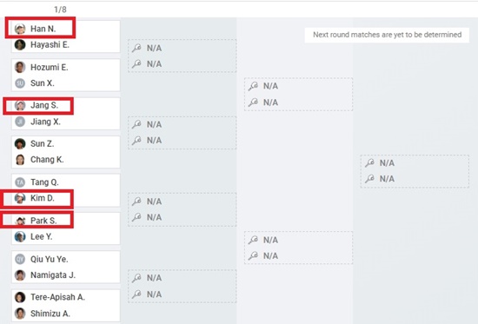The height and width of the screenshot is (324, 478).
Task: Click Sun X.'s gray initials avatar
Action: click(20, 83)
